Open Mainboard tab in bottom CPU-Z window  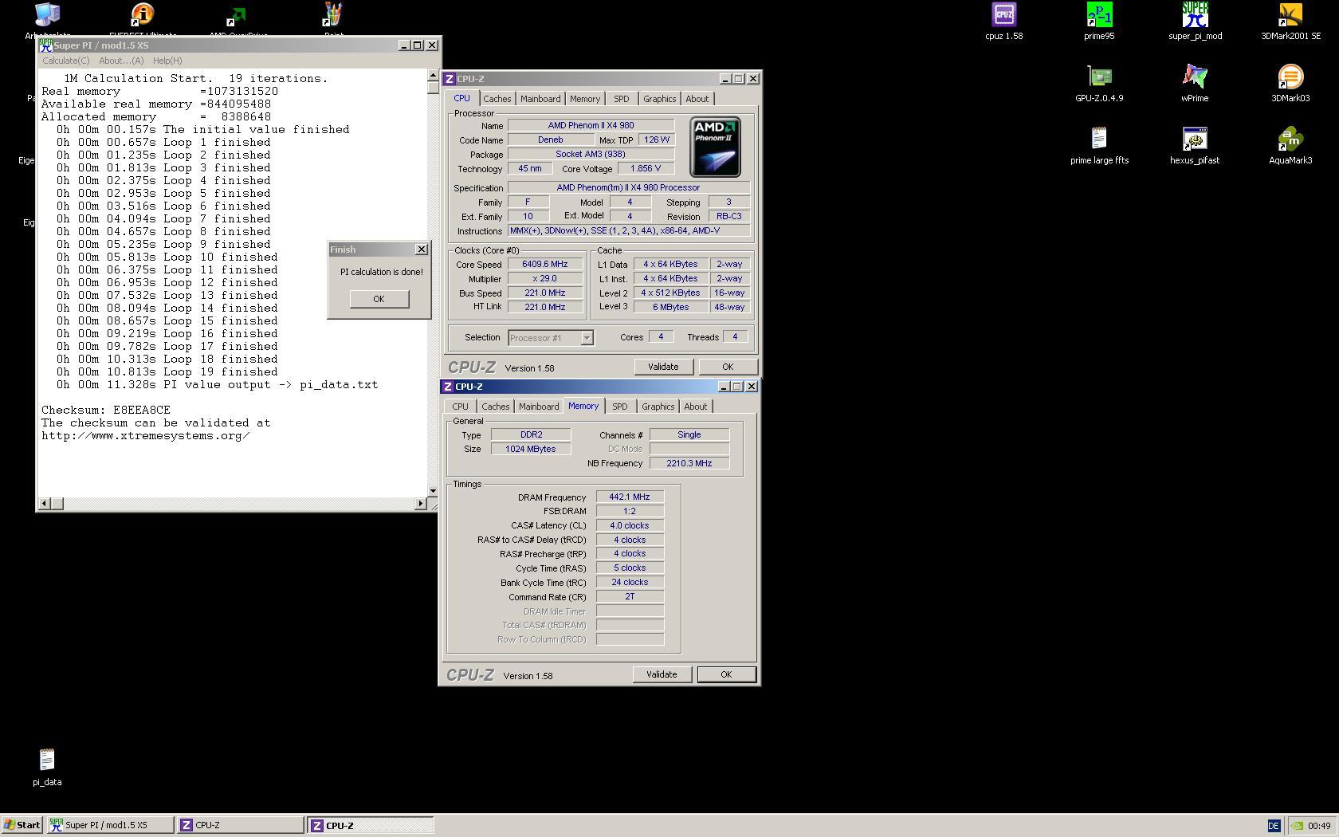(539, 407)
